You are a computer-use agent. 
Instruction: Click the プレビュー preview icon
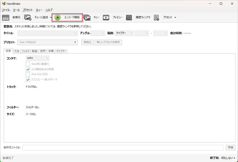point(106,18)
